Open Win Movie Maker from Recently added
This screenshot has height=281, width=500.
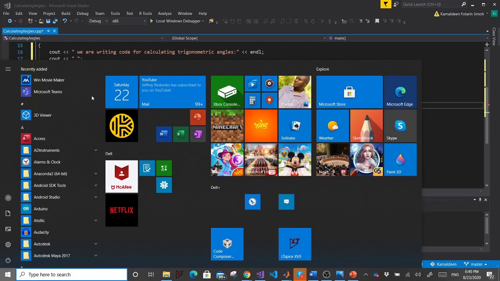pyautogui.click(x=60, y=80)
